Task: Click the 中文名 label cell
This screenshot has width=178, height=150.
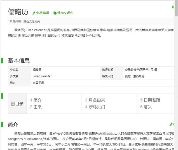Action: click(19, 70)
